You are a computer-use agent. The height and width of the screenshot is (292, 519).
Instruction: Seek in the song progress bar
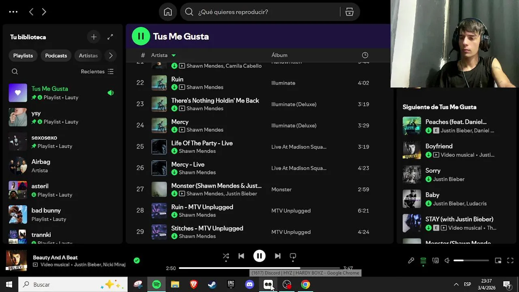[259, 268]
